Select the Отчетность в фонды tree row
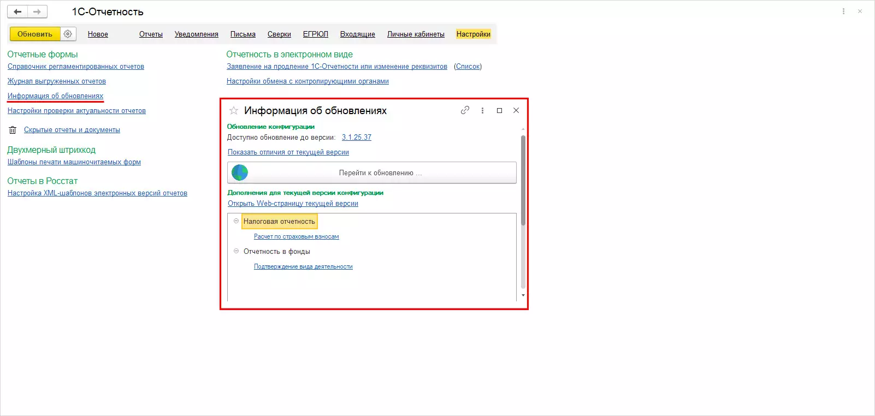Screen dimensions: 875x416 [x=277, y=252]
